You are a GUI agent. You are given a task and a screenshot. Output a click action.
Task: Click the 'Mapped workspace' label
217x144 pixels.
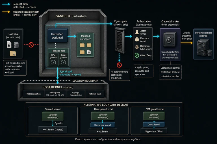coord(85,37)
